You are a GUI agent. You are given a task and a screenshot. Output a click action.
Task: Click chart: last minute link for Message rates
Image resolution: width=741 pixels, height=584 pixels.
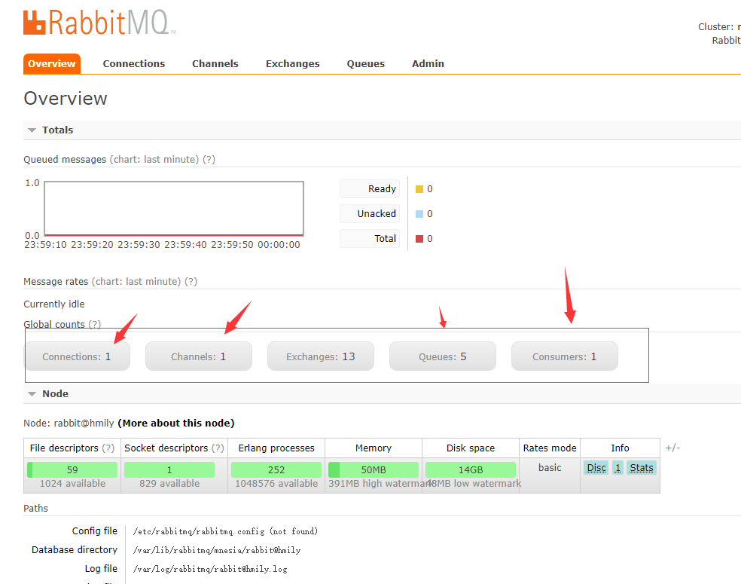(136, 281)
